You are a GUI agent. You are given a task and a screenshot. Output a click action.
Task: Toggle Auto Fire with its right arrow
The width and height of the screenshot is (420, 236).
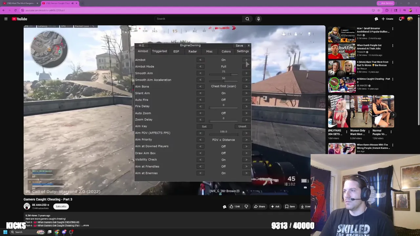(246, 100)
